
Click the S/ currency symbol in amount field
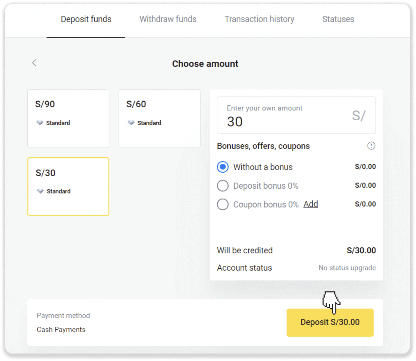[x=359, y=116]
